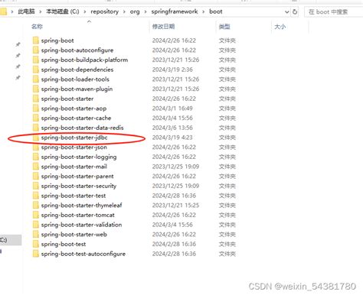Image resolution: width=363 pixels, height=295 pixels.
Task: Click the spring-boot-starter-web folder icon
Action: [36, 234]
